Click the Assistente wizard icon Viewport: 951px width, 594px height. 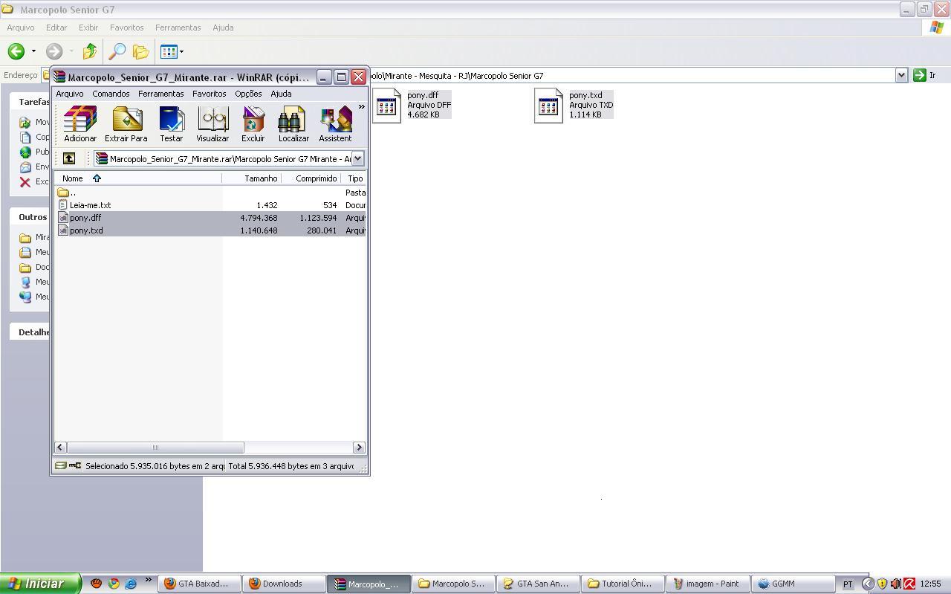pyautogui.click(x=335, y=124)
